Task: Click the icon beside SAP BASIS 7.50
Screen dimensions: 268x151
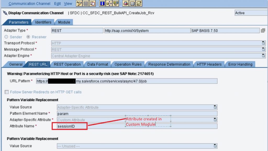Action: (x=263, y=31)
